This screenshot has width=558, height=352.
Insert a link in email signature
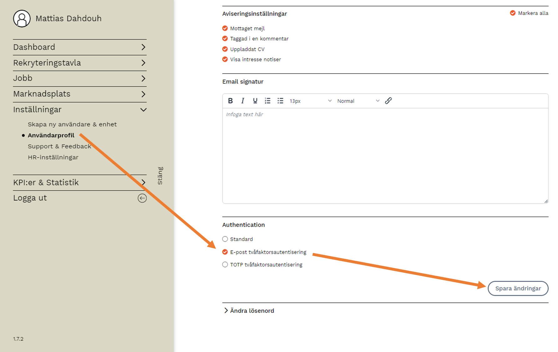click(388, 101)
